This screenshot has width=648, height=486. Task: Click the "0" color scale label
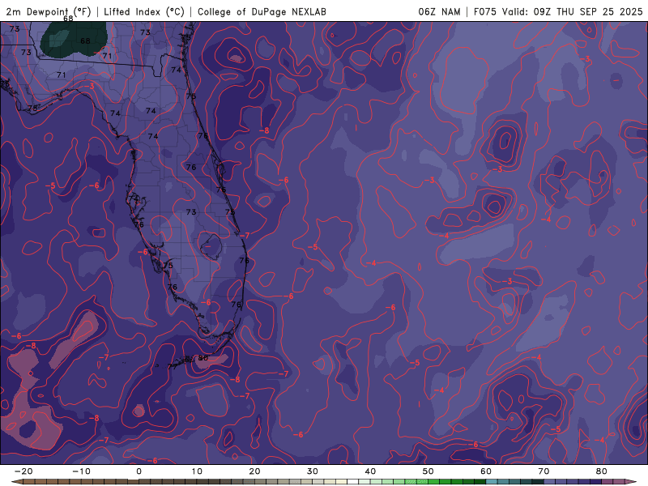coord(139,471)
